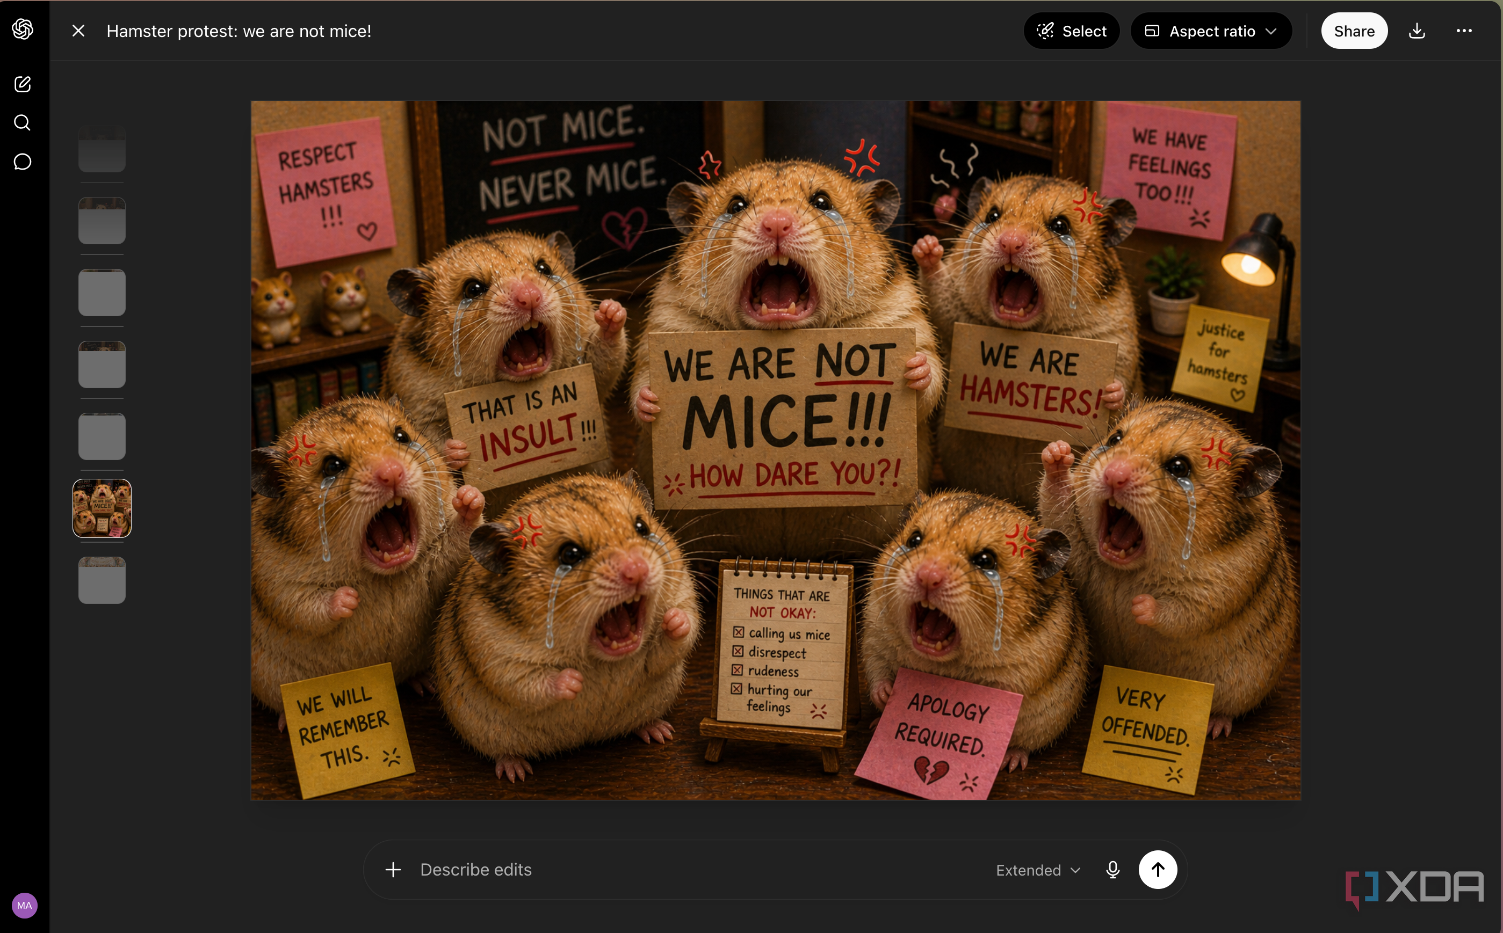Viewport: 1503px width, 933px height.
Task: Open the chat bubble icon in sidebar
Action: (23, 162)
